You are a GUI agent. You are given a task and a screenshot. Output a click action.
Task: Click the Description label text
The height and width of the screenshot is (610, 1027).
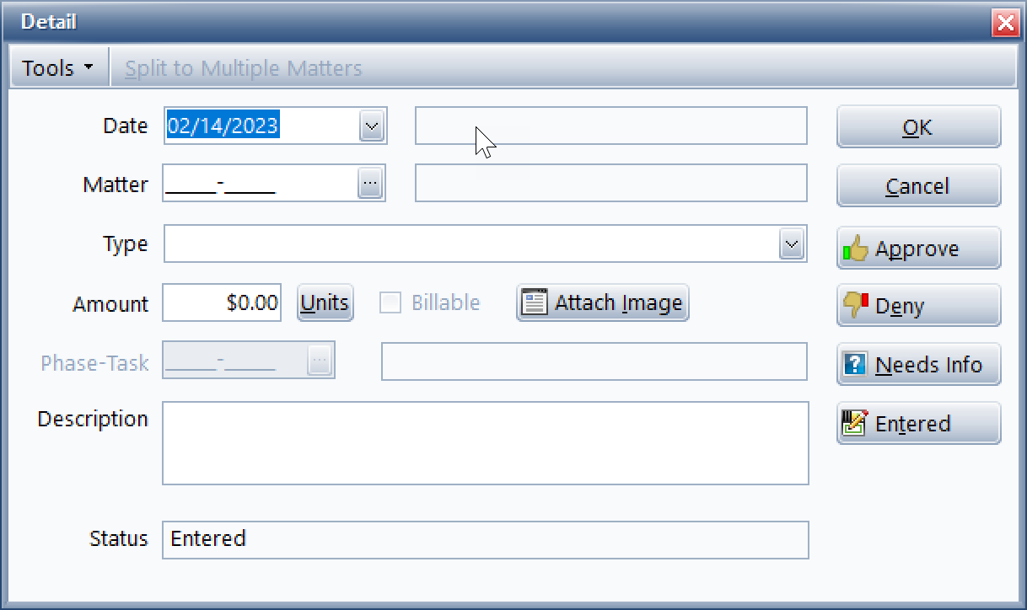point(93,419)
